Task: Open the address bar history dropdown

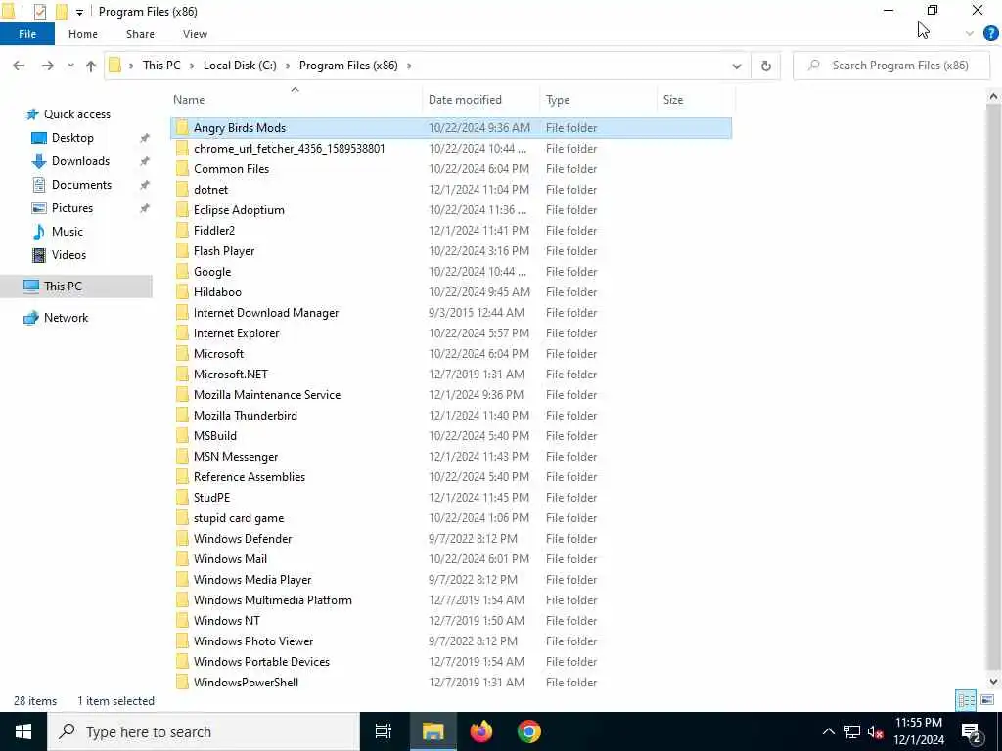Action: click(736, 66)
